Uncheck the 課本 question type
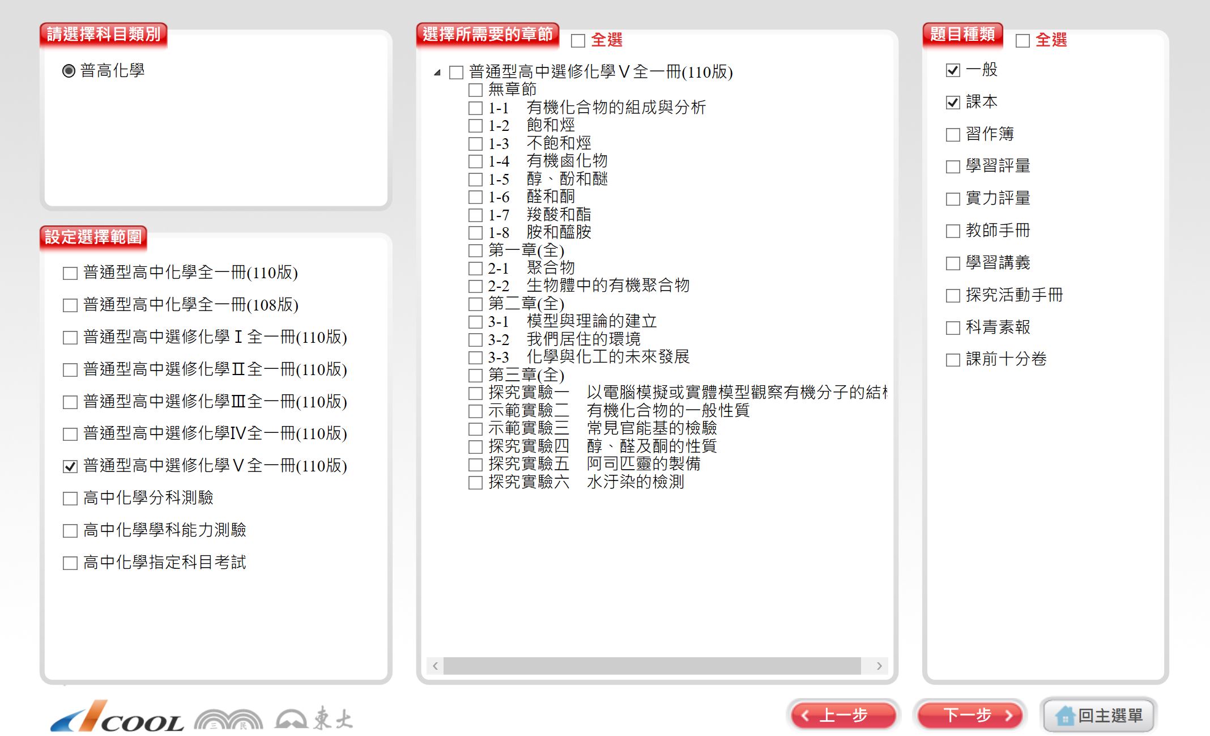The image size is (1210, 736). 953,103
